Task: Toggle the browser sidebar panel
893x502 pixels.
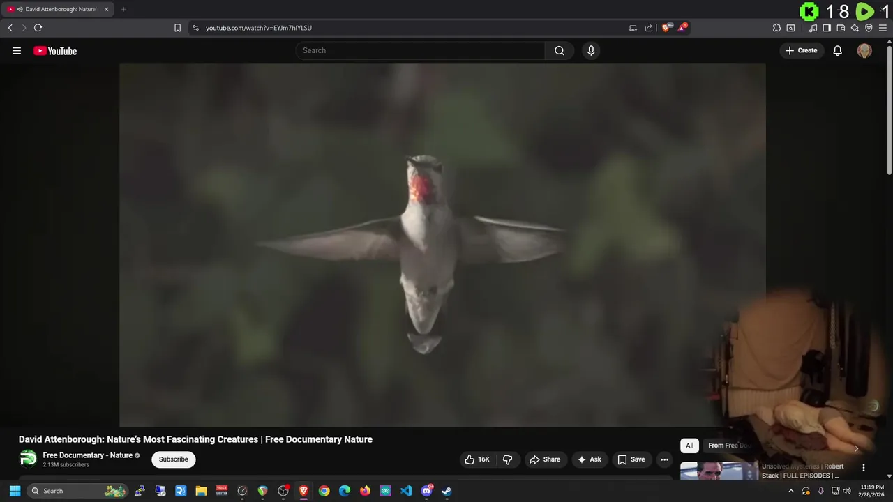Action: point(827,28)
